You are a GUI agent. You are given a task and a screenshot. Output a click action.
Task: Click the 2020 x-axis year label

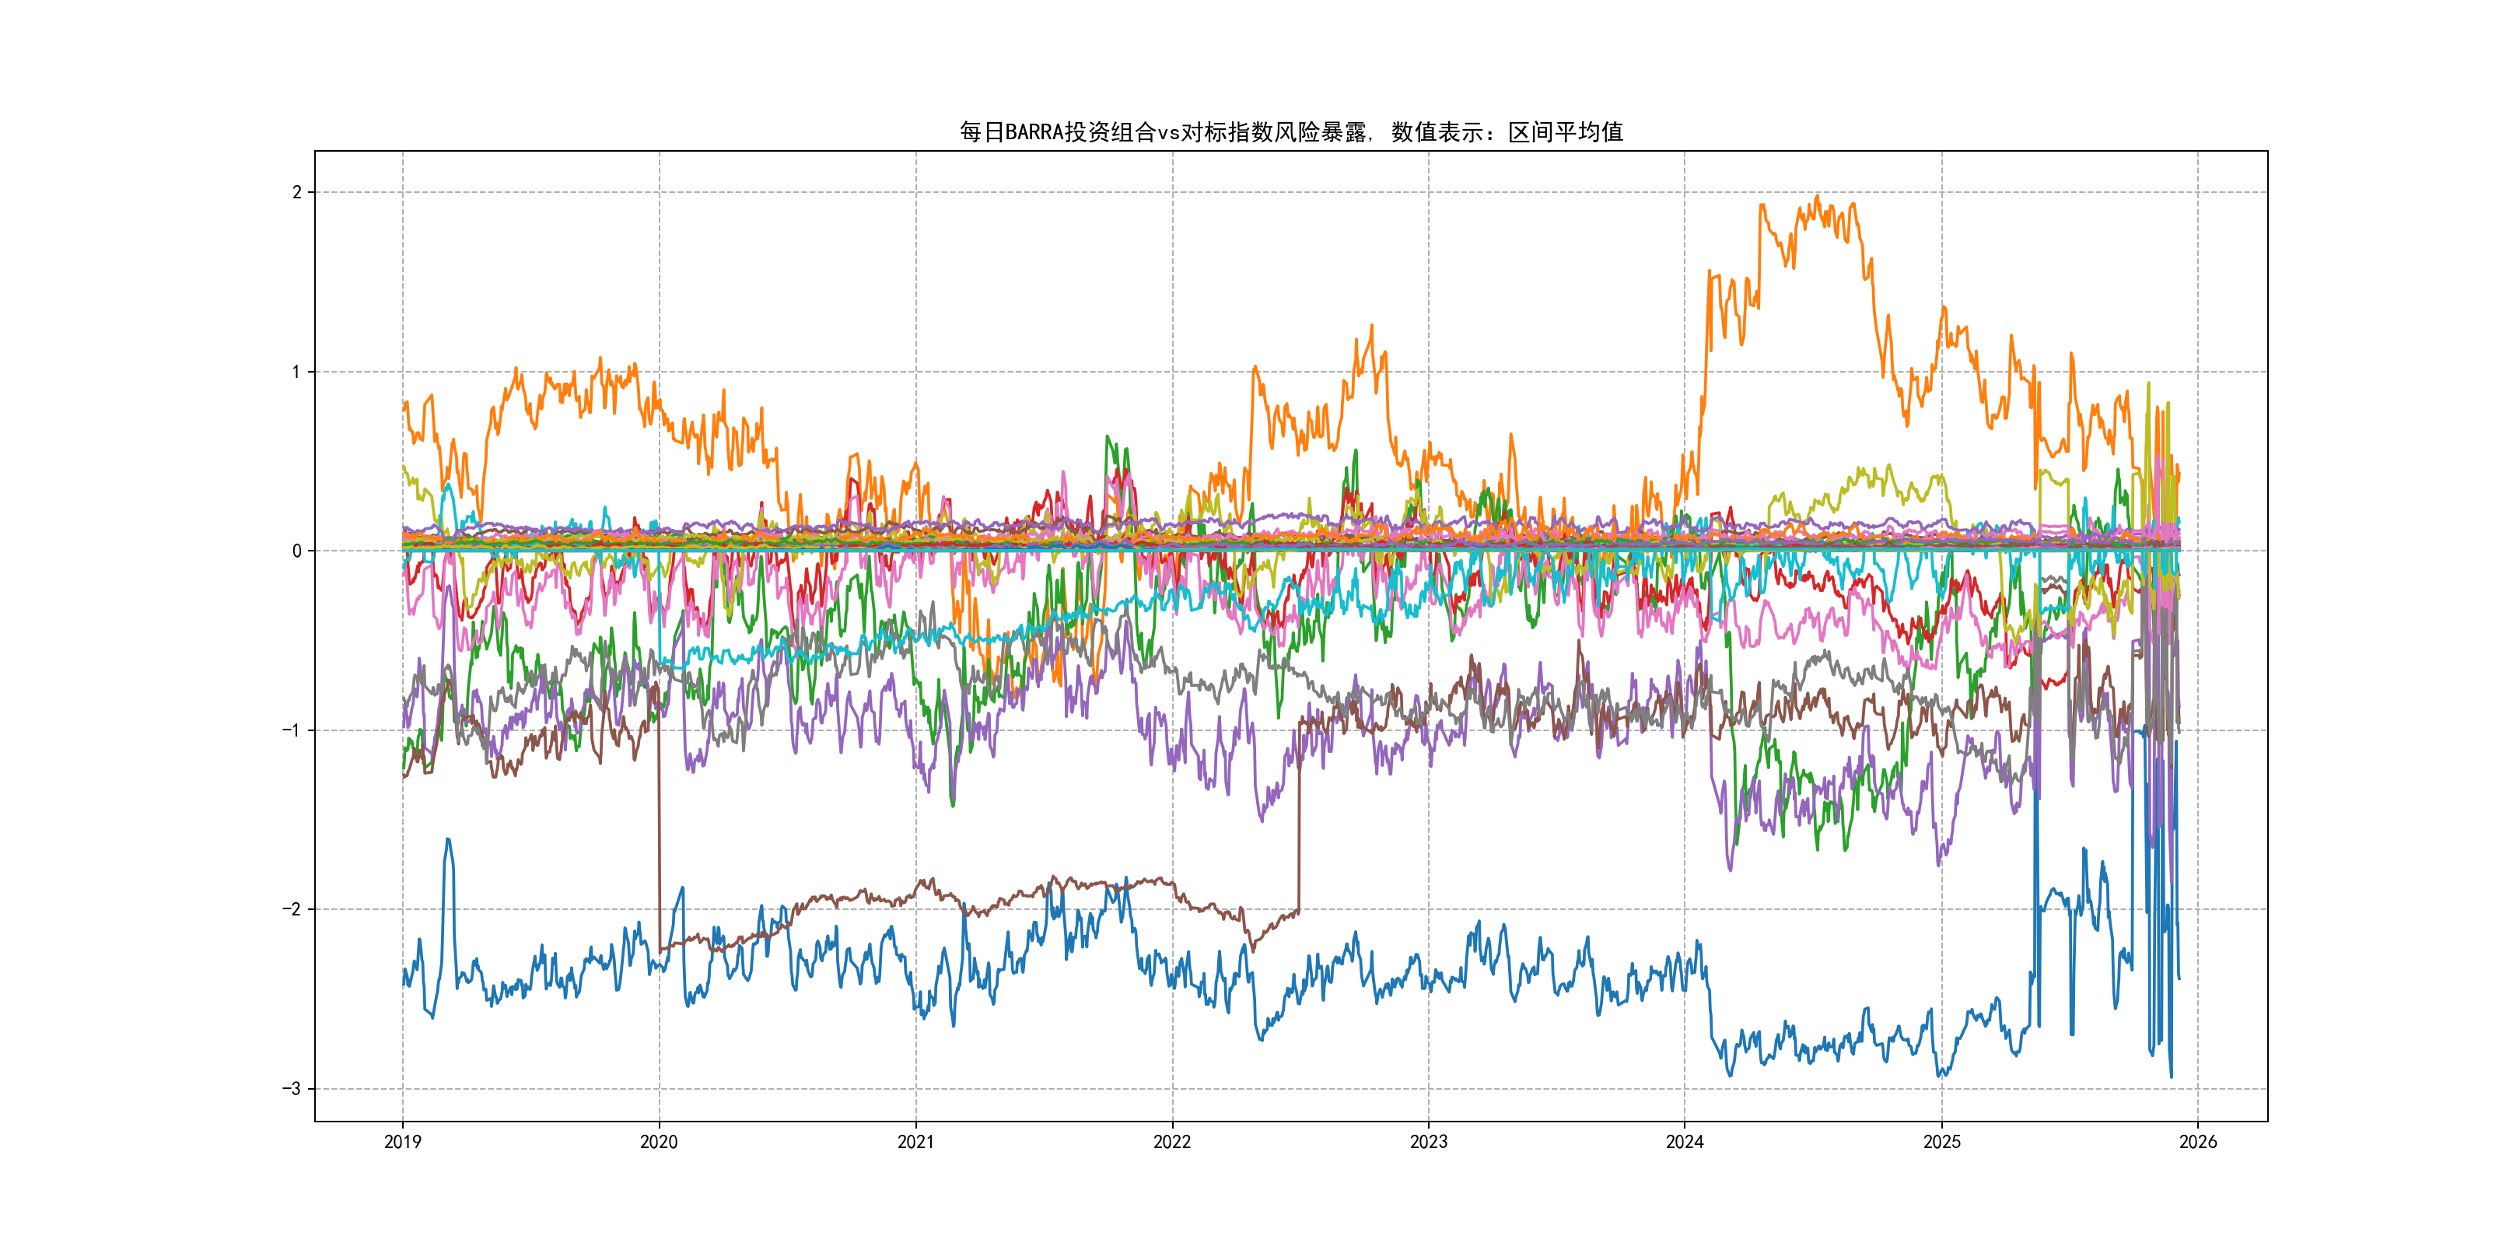pos(658,1142)
